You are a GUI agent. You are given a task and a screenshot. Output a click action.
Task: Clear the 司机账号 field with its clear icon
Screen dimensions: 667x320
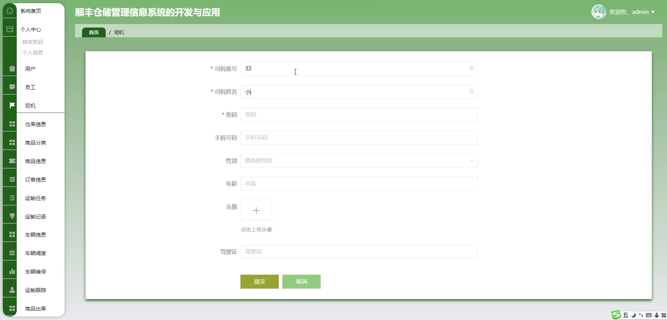click(472, 68)
